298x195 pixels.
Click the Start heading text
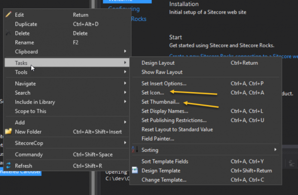pos(175,37)
